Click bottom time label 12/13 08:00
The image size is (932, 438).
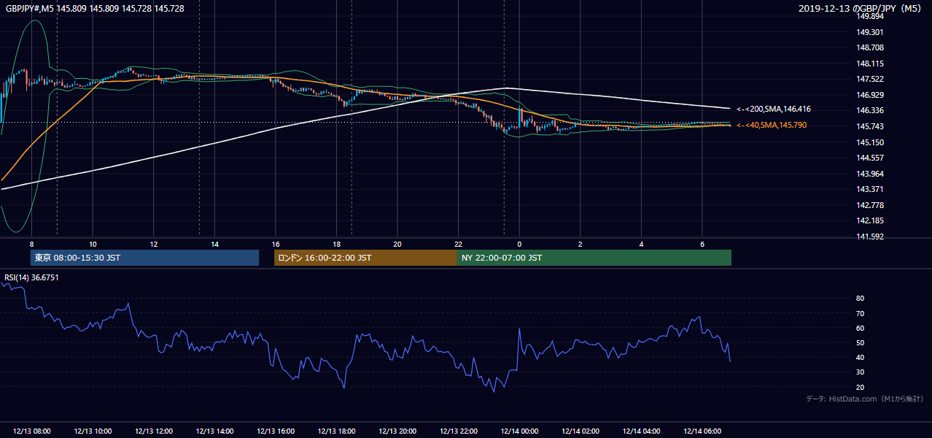tap(32, 431)
